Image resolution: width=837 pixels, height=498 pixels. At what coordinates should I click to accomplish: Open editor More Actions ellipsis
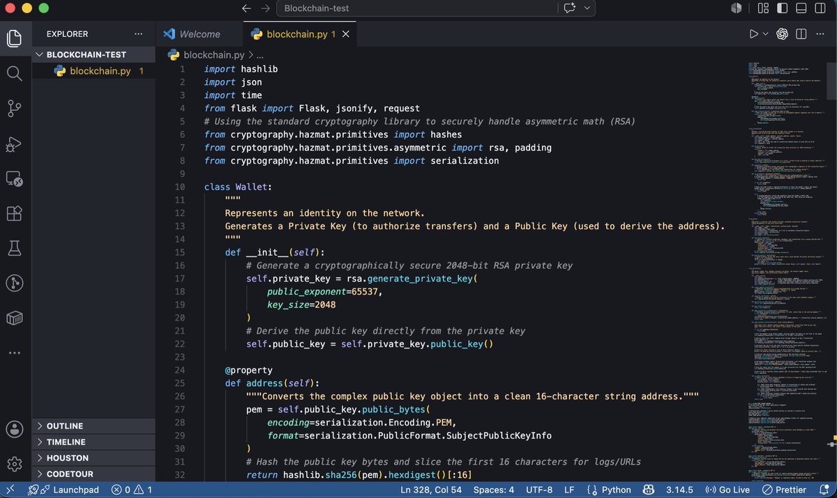pyautogui.click(x=820, y=33)
